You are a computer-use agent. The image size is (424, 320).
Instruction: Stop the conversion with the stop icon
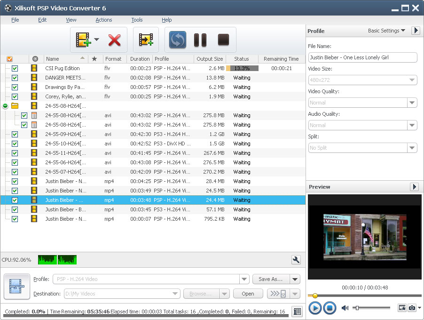pos(222,40)
